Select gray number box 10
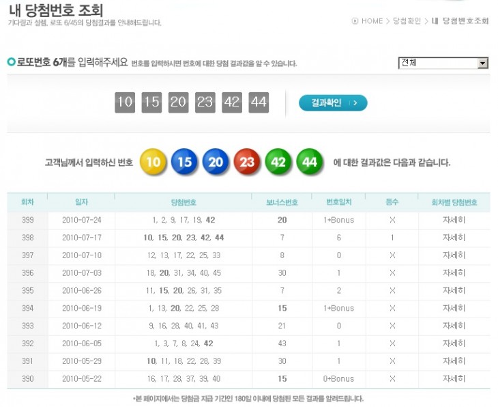498x407 pixels. [125, 102]
